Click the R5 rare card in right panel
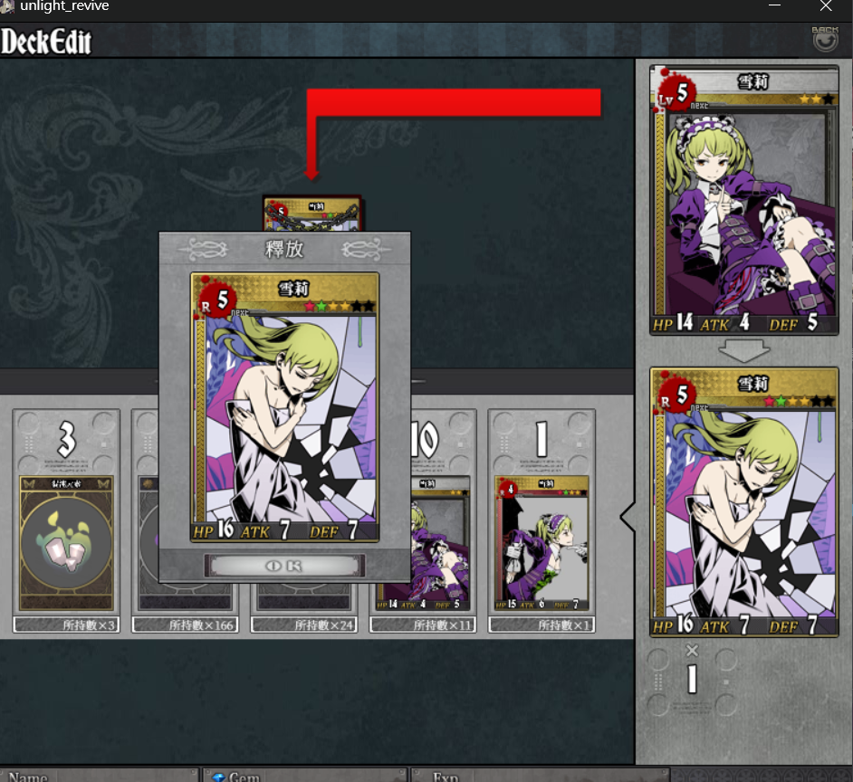853x782 pixels. 743,501
